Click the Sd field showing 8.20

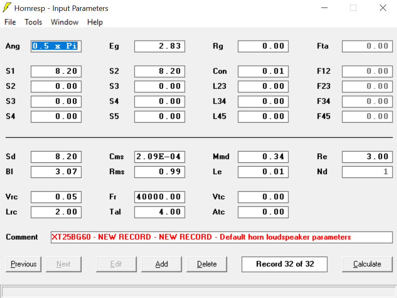coord(56,157)
